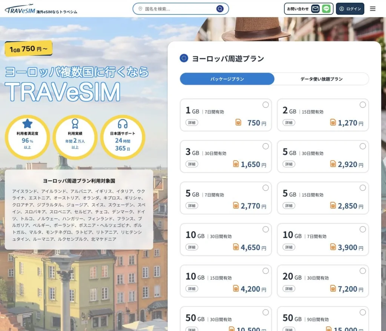The image size is (386, 331).
Task: Select the 10 GB 7日間有効 plan radio
Action: pos(363,229)
